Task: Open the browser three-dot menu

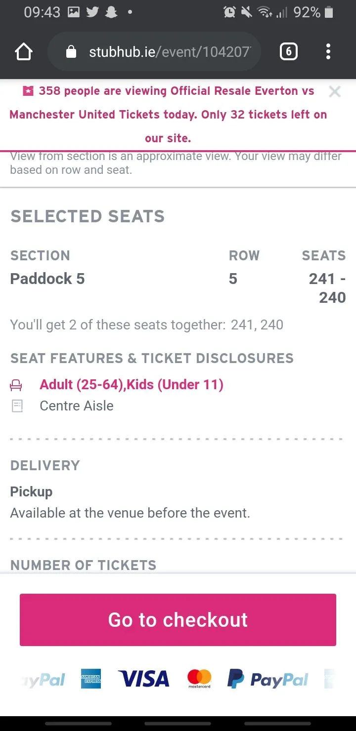Action: [328, 52]
